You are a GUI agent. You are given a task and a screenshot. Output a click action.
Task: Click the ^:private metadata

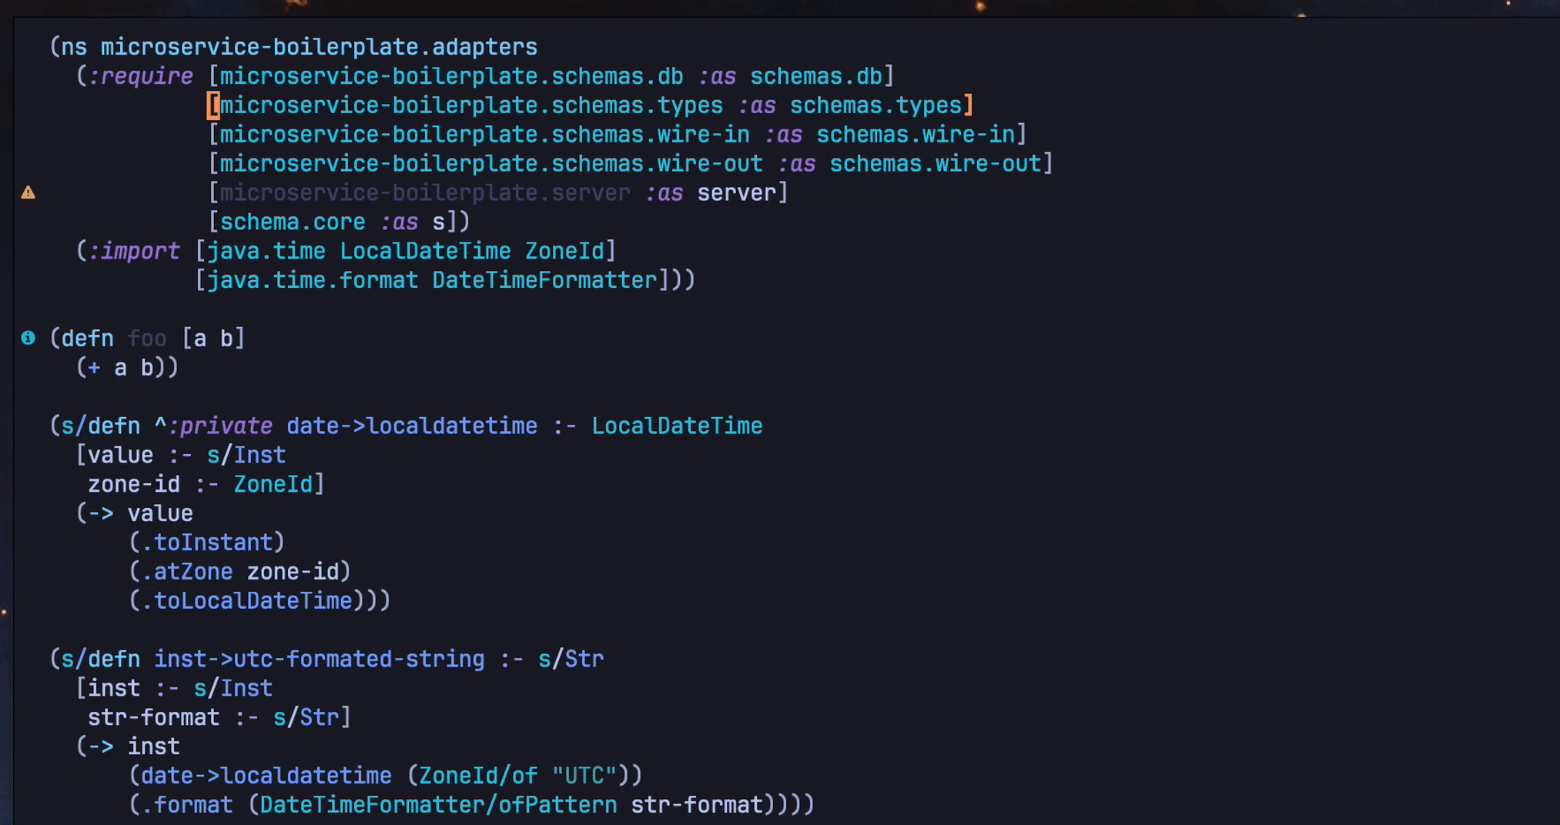213,426
